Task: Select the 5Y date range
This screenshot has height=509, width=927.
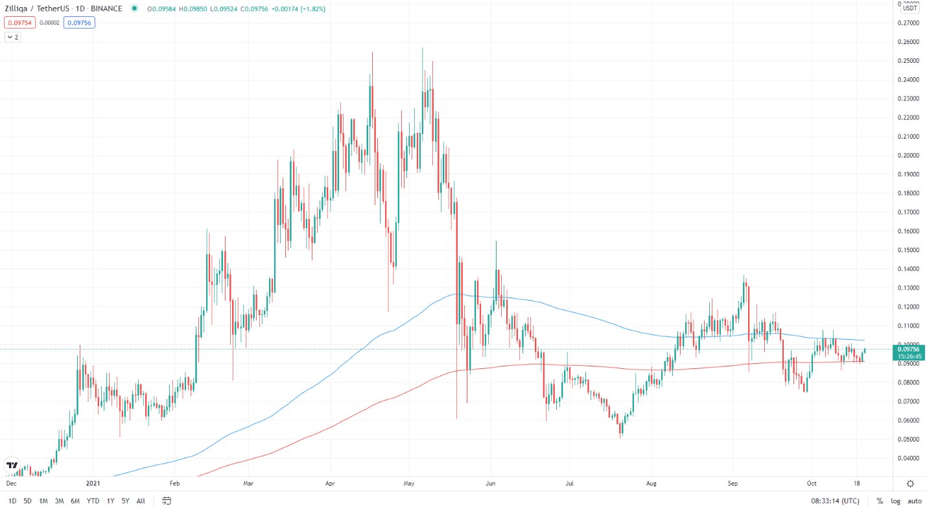Action: coord(125,501)
